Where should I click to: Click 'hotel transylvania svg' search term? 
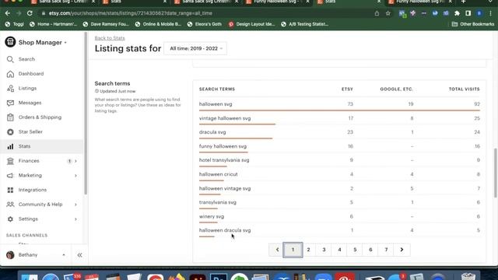pyautogui.click(x=224, y=160)
